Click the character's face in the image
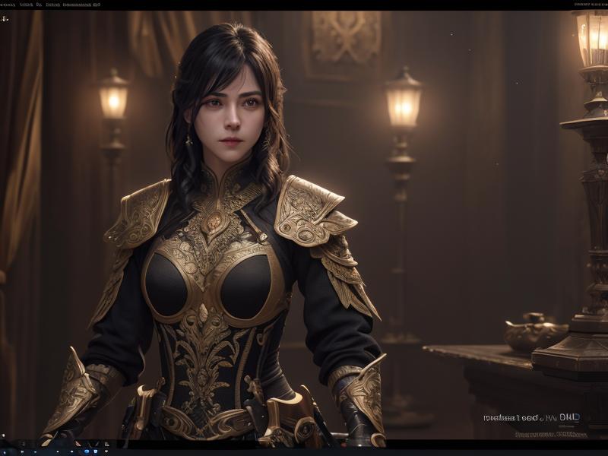 pyautogui.click(x=232, y=110)
